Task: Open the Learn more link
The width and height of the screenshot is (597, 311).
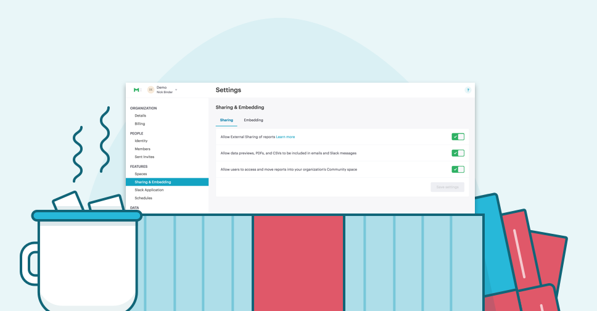Action: point(286,137)
